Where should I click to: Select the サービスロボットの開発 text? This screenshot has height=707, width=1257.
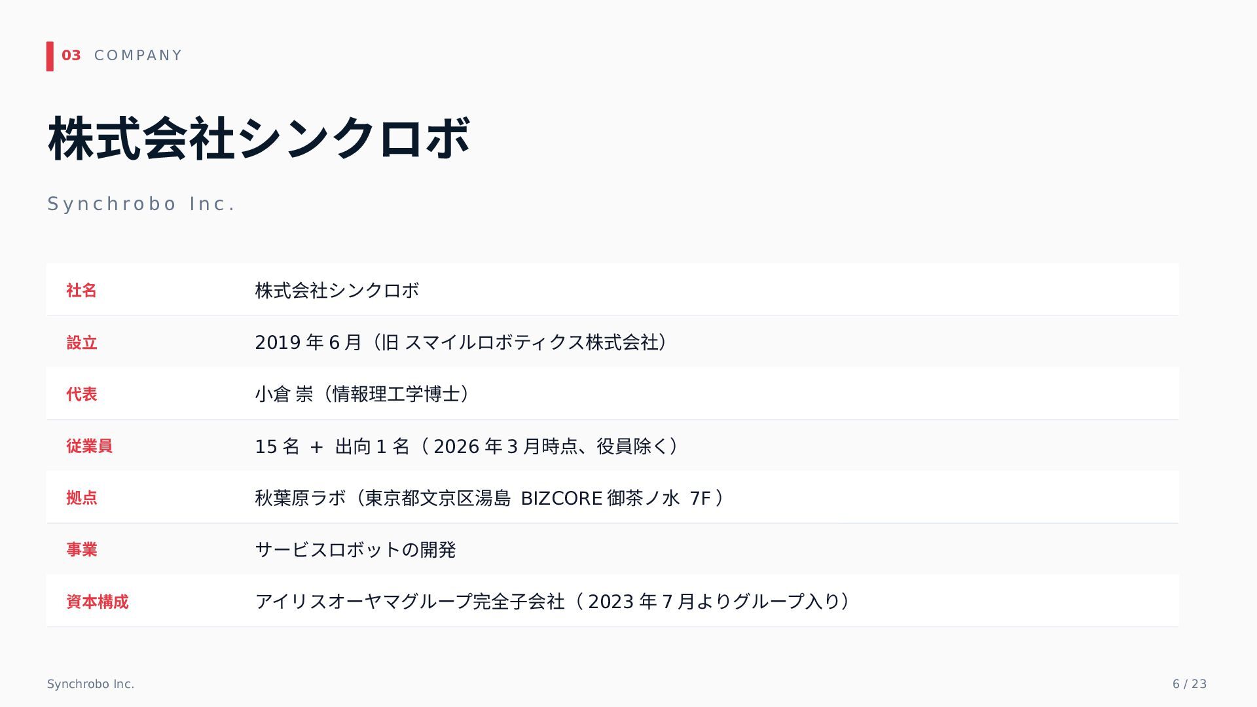click(355, 550)
